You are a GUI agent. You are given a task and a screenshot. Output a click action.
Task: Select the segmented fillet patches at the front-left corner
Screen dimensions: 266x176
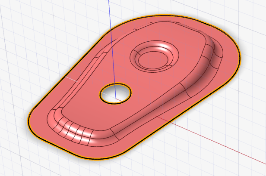(73, 131)
